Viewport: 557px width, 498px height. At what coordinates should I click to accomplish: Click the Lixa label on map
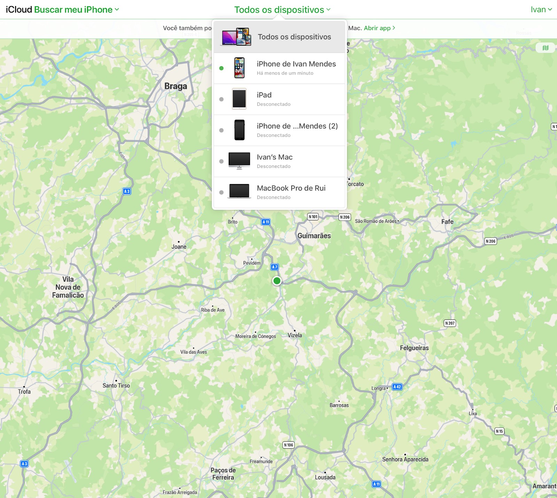tap(473, 413)
